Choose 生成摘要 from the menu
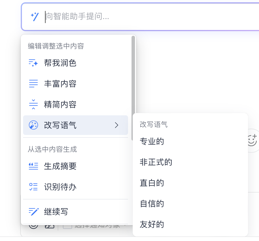Viewport: 259px width, 241px height. coord(60,166)
